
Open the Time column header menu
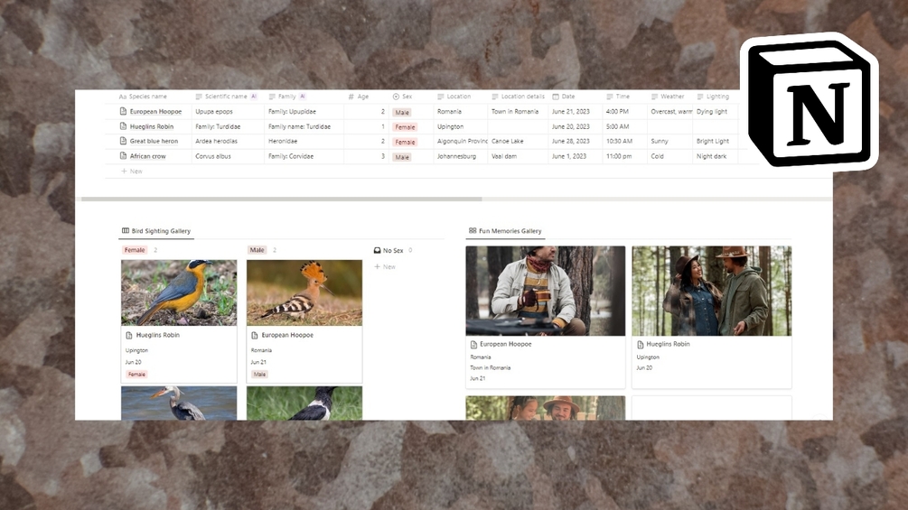coord(618,97)
